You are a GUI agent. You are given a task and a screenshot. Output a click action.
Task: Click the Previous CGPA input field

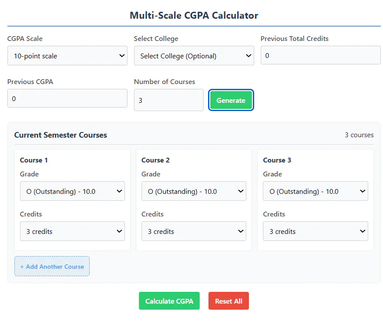[x=67, y=98]
